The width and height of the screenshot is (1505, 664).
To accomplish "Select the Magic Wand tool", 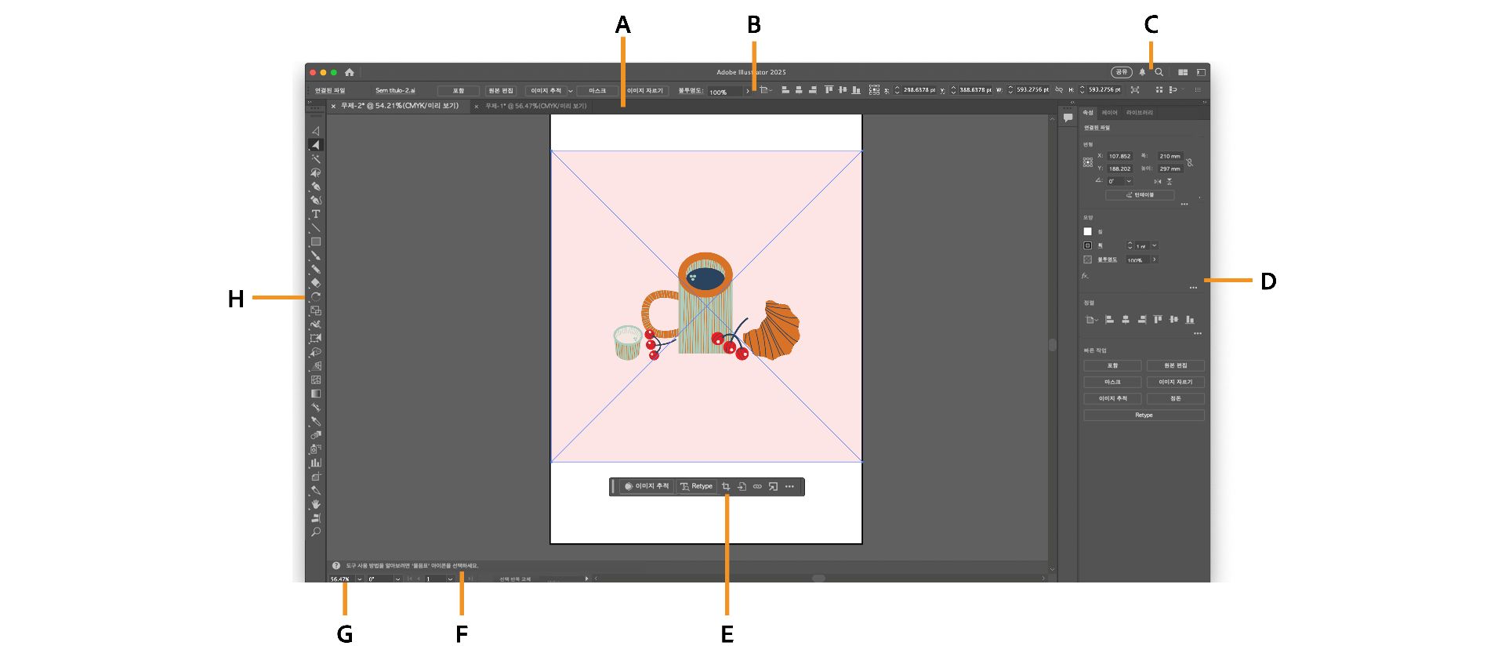I will 315,159.
